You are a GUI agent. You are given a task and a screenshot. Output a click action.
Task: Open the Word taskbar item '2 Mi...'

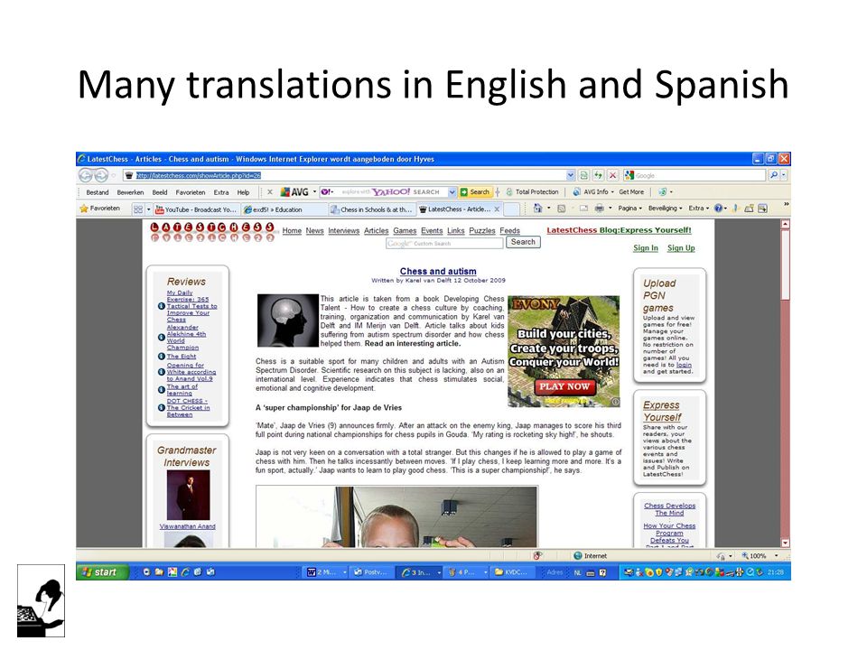326,572
